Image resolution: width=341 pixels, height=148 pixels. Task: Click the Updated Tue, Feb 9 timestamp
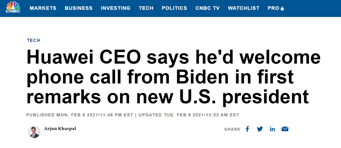[x=189, y=115]
